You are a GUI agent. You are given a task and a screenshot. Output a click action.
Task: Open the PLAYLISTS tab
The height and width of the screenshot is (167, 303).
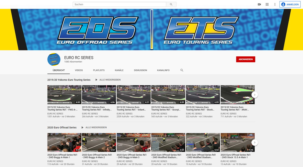[99, 70]
